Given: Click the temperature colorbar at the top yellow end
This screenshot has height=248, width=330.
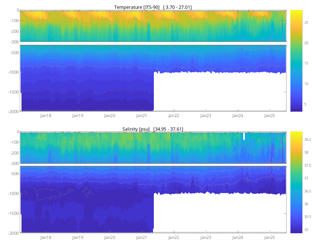Looking at the screenshot, I should 296,12.
